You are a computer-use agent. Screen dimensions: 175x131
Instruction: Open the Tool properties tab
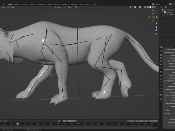(161, 51)
